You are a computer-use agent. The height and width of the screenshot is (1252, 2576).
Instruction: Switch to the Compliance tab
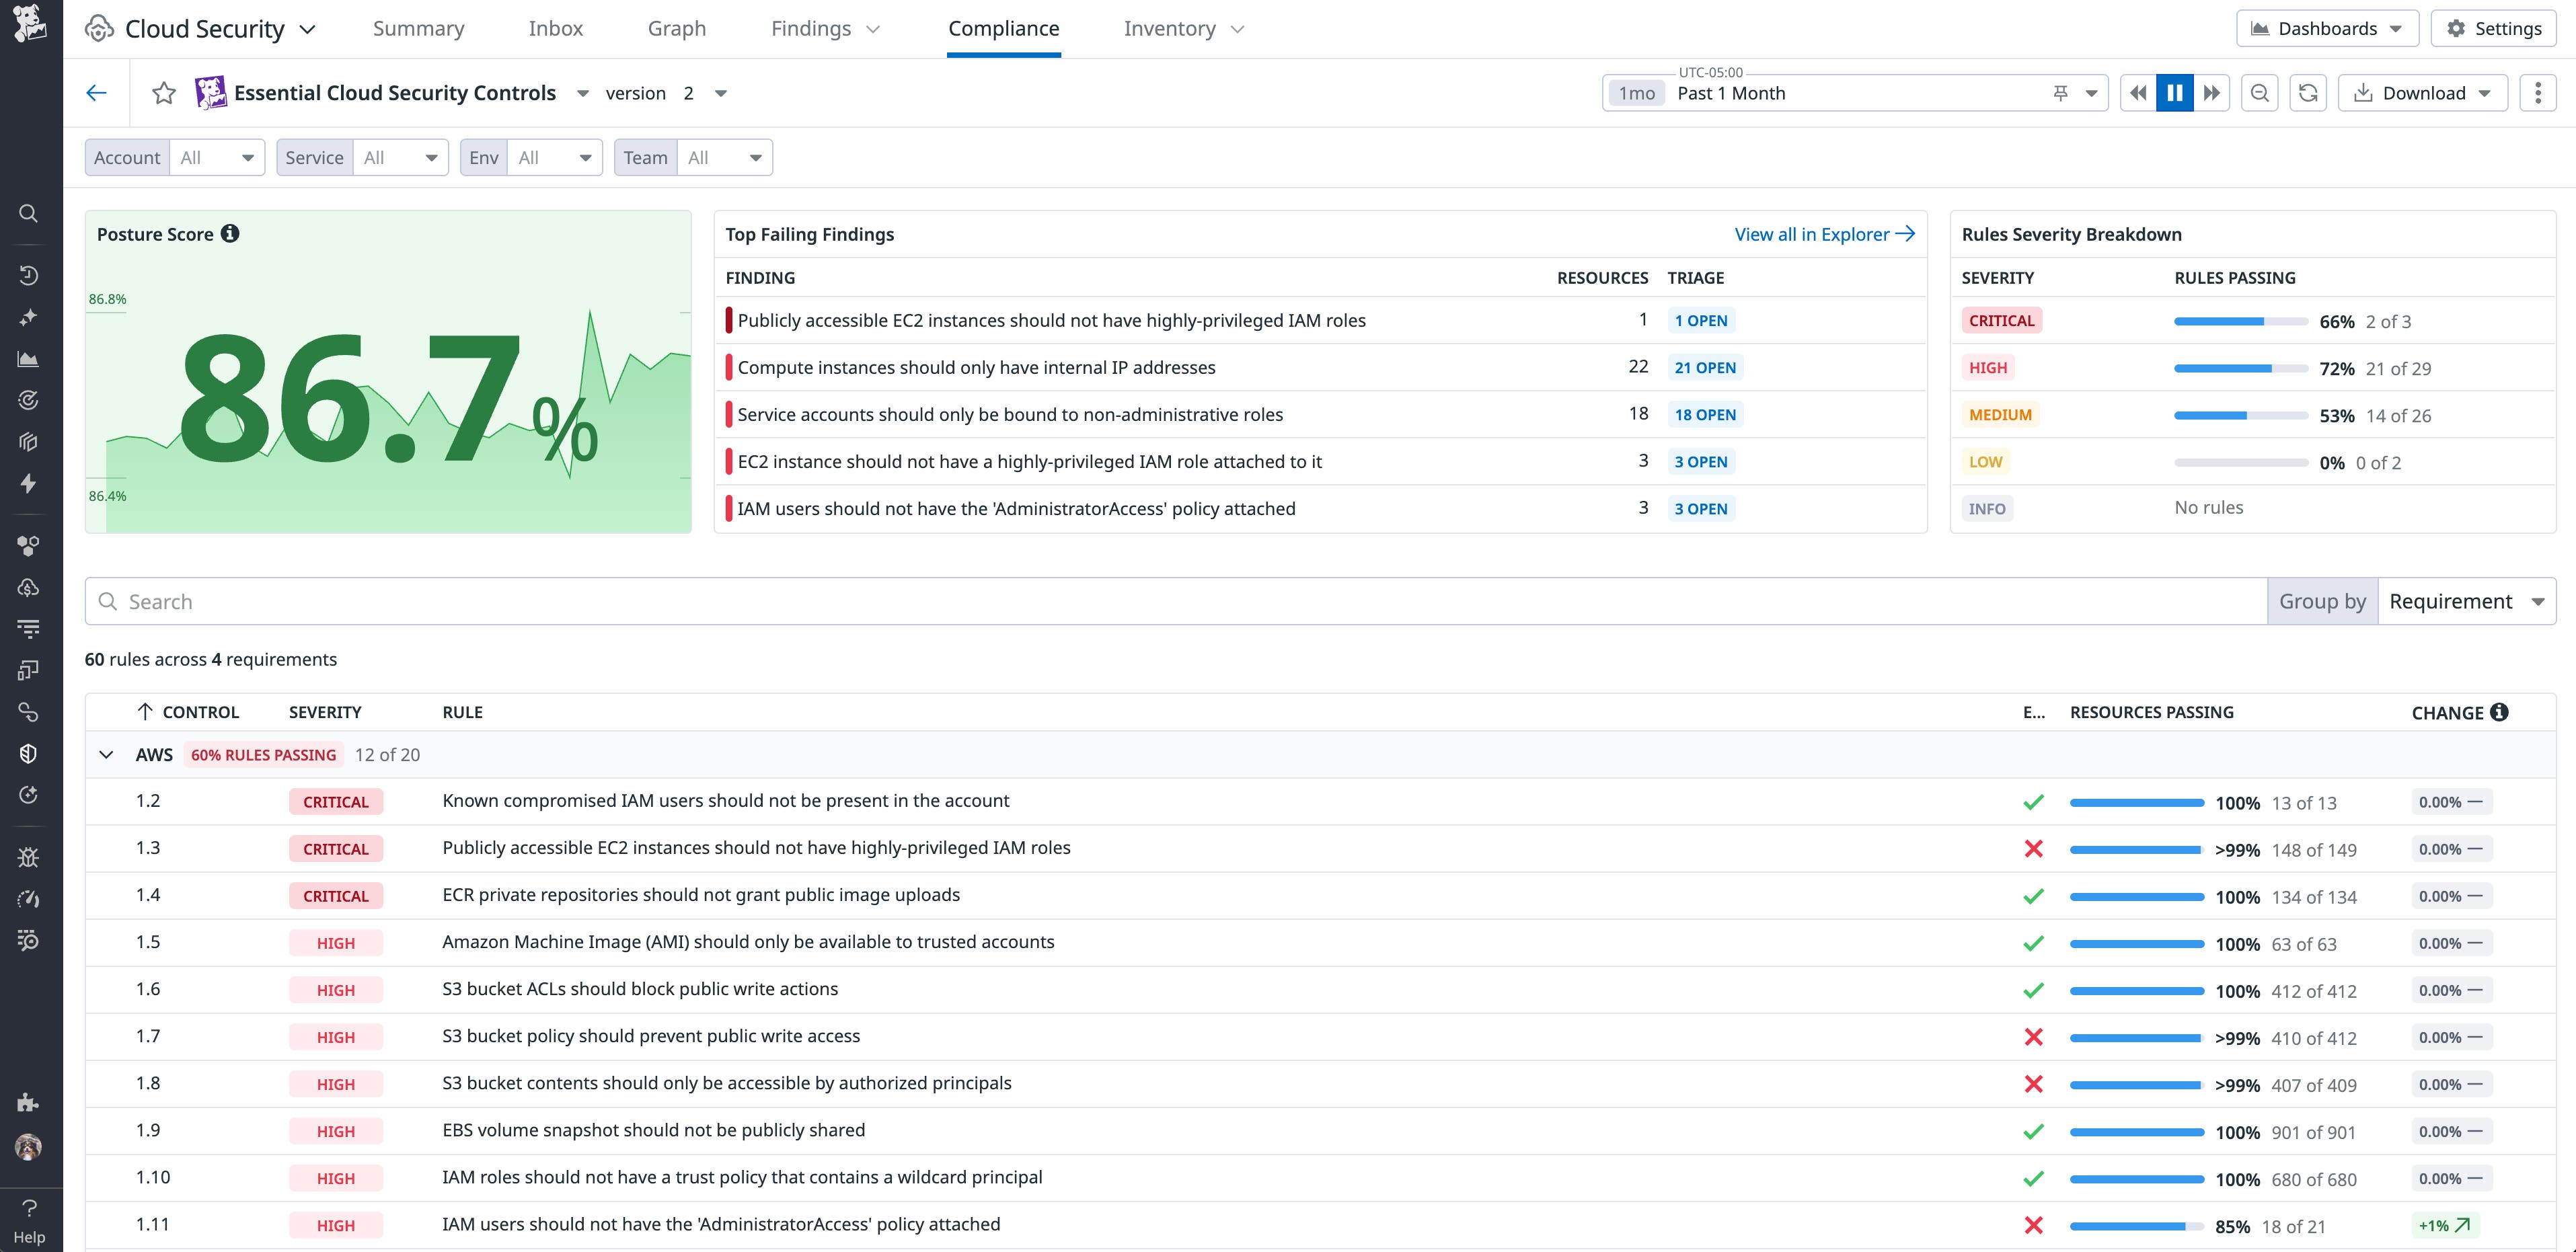tap(1004, 28)
